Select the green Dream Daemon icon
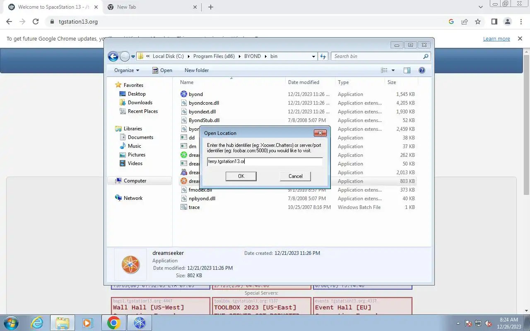The image size is (530, 331). pos(184,155)
